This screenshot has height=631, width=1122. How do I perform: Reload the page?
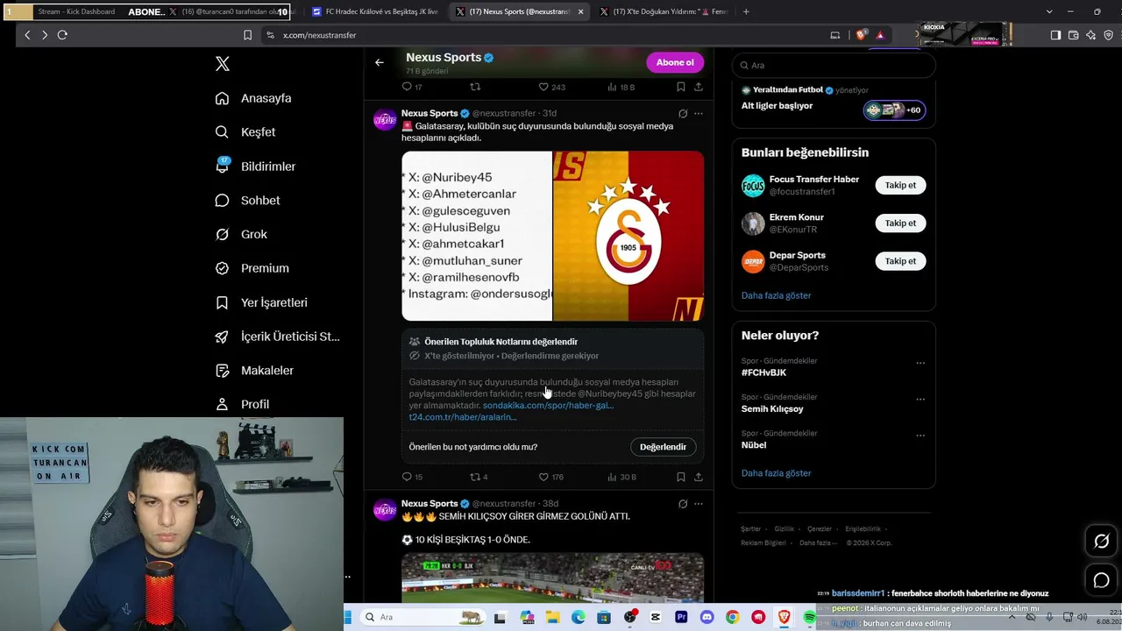[62, 35]
